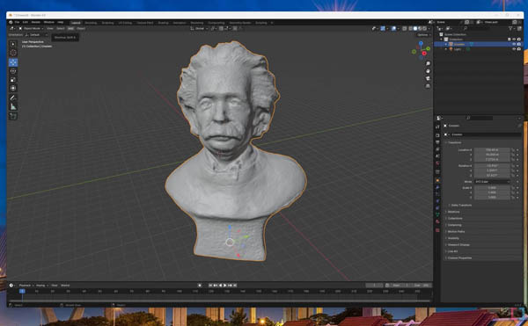Screen dimensions: 528x326
Task: Switch to material preview shading
Action: coord(420,29)
